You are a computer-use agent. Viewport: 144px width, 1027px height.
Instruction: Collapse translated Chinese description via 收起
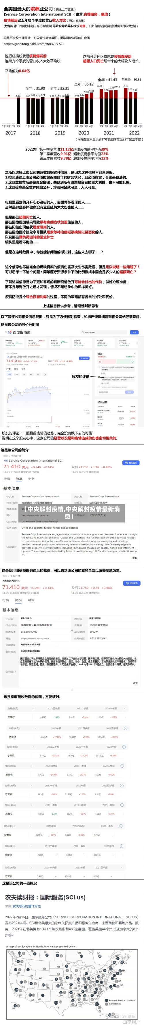tap(135, 683)
